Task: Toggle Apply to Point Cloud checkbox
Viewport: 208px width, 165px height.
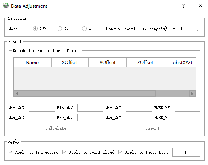Action: (x=65, y=152)
